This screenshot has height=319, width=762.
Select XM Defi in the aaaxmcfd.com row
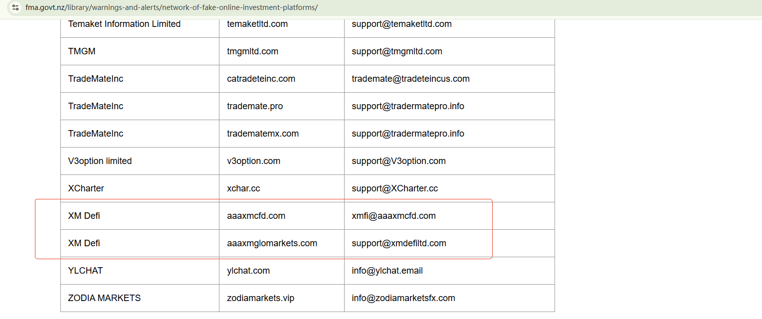[140, 216]
